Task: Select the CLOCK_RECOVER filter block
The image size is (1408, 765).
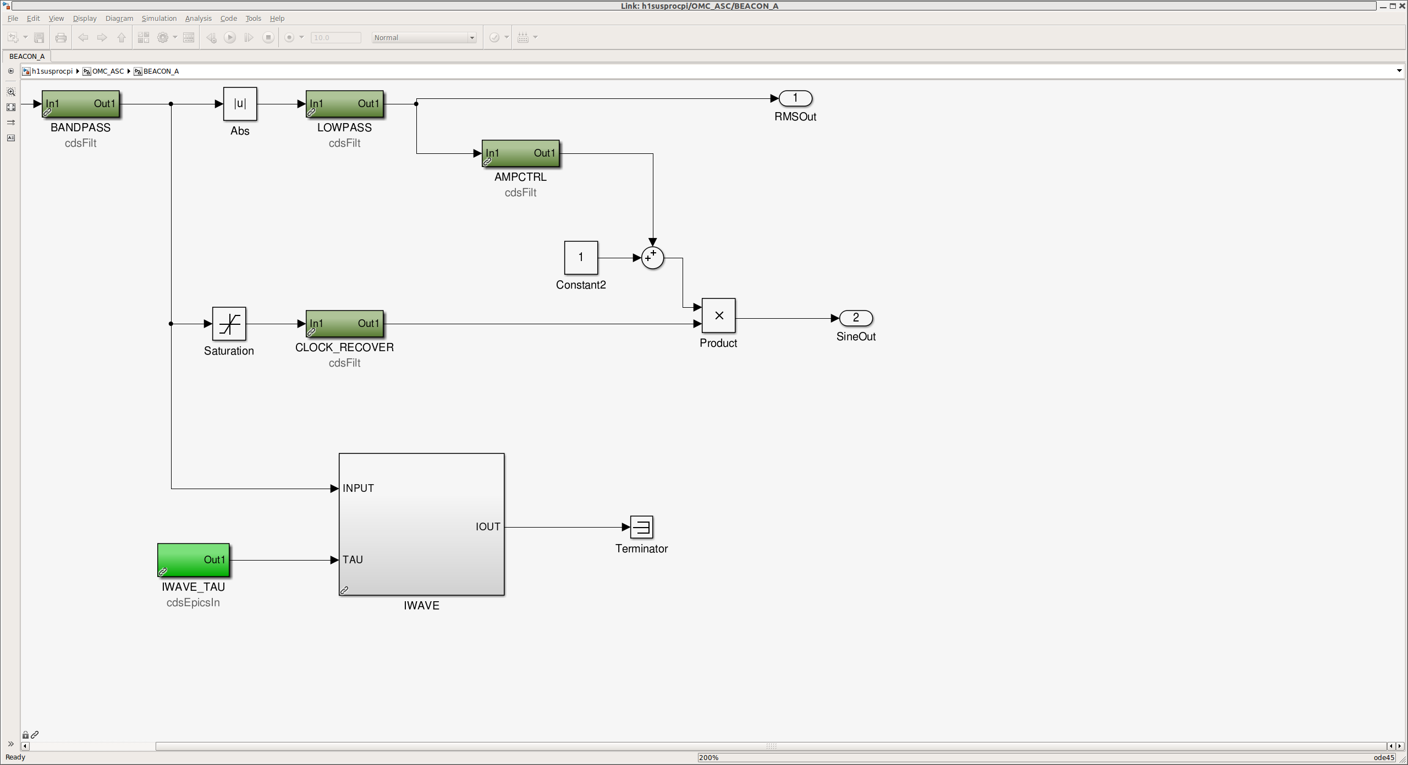Action: [x=345, y=324]
